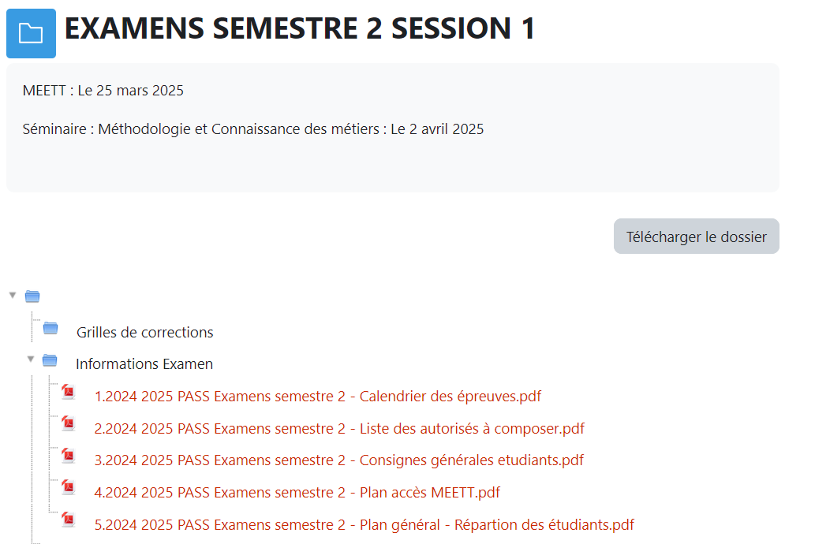Click the EXAMENS SEMESTRE 2 SESSION 1 heading

pos(300,29)
